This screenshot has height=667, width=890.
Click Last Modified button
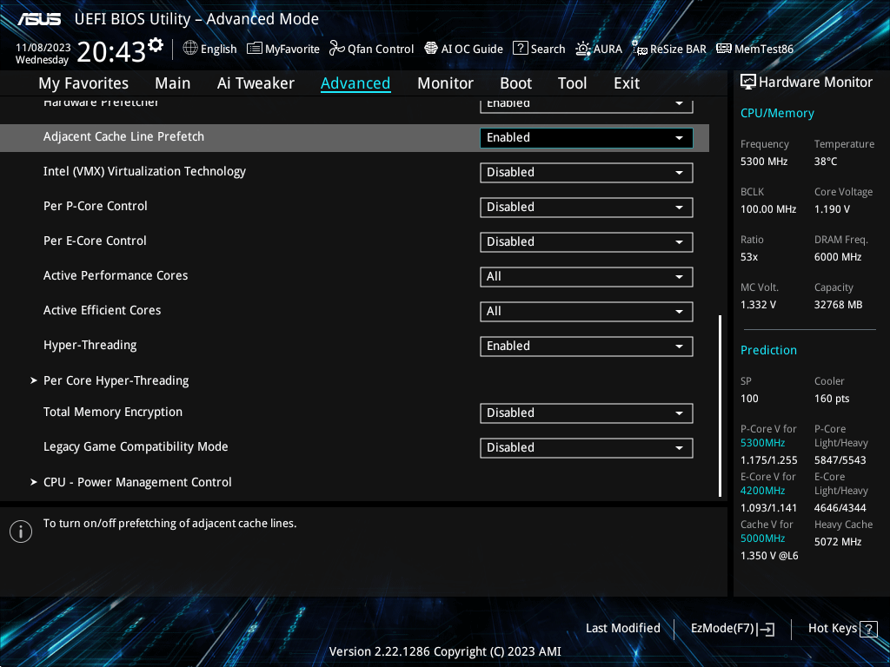(x=622, y=629)
